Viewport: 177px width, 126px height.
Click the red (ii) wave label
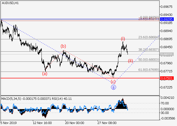tap(130, 61)
